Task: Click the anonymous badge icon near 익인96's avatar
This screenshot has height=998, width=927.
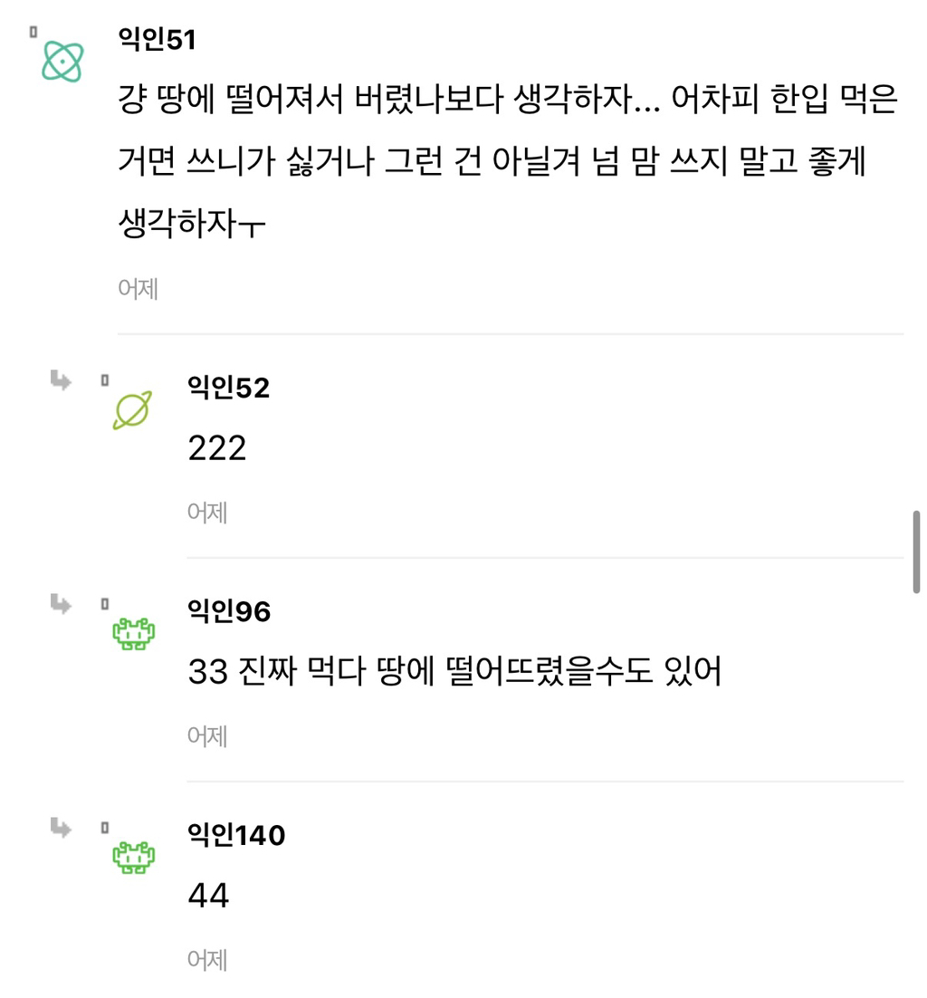Action: pyautogui.click(x=104, y=602)
